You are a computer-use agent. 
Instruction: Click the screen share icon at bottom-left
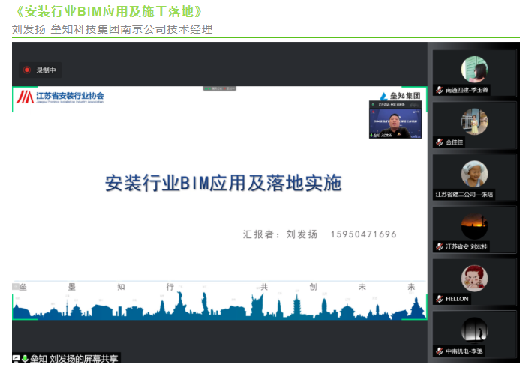17,359
